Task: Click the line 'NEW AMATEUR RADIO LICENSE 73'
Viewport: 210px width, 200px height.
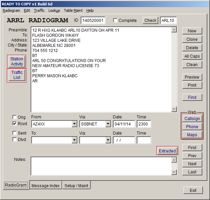Action: click(66, 66)
